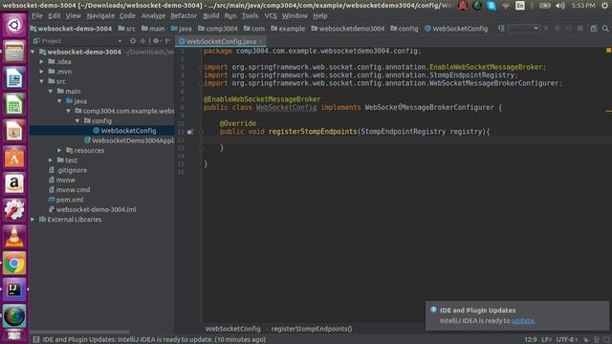
Task: Open Ubuntu Software Center in dock
Action: [14, 158]
